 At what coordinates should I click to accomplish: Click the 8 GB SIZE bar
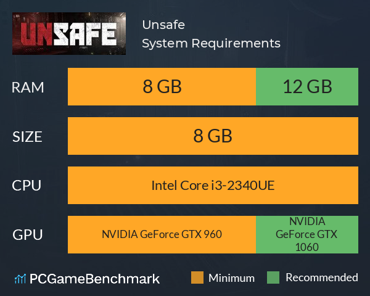tap(213, 136)
